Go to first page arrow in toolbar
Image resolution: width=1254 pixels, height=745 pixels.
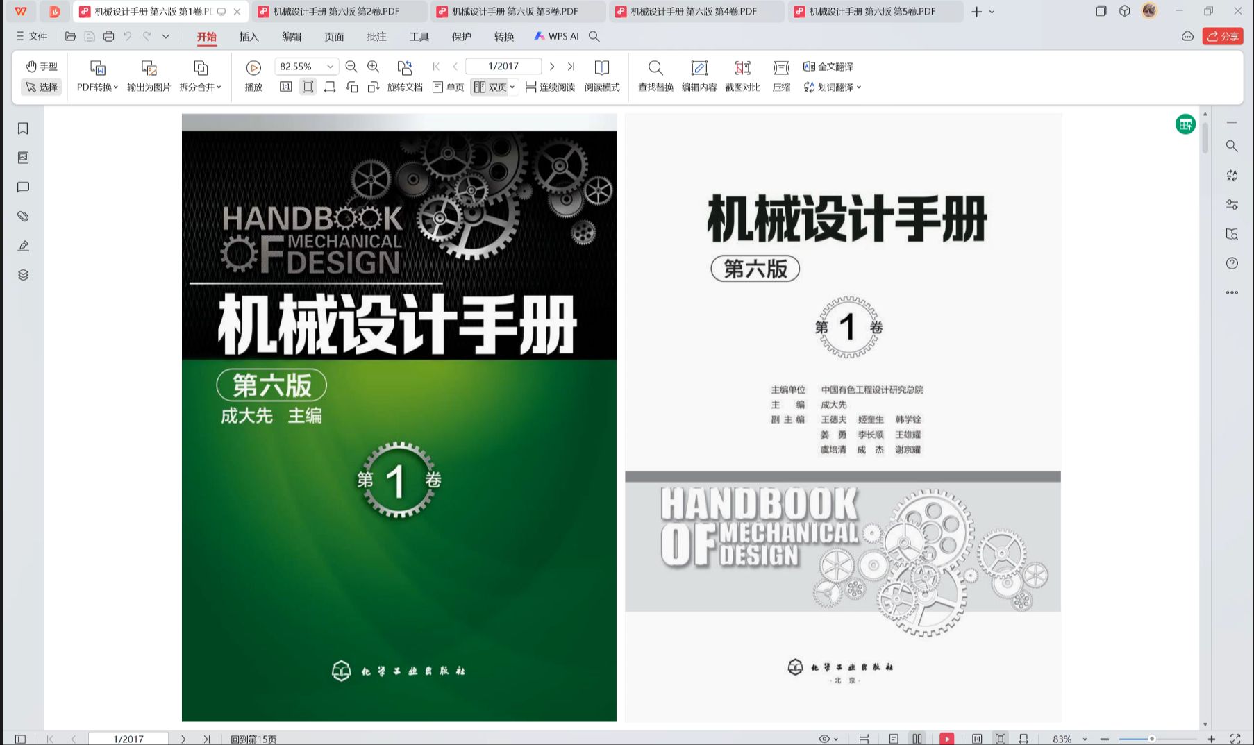[436, 67]
